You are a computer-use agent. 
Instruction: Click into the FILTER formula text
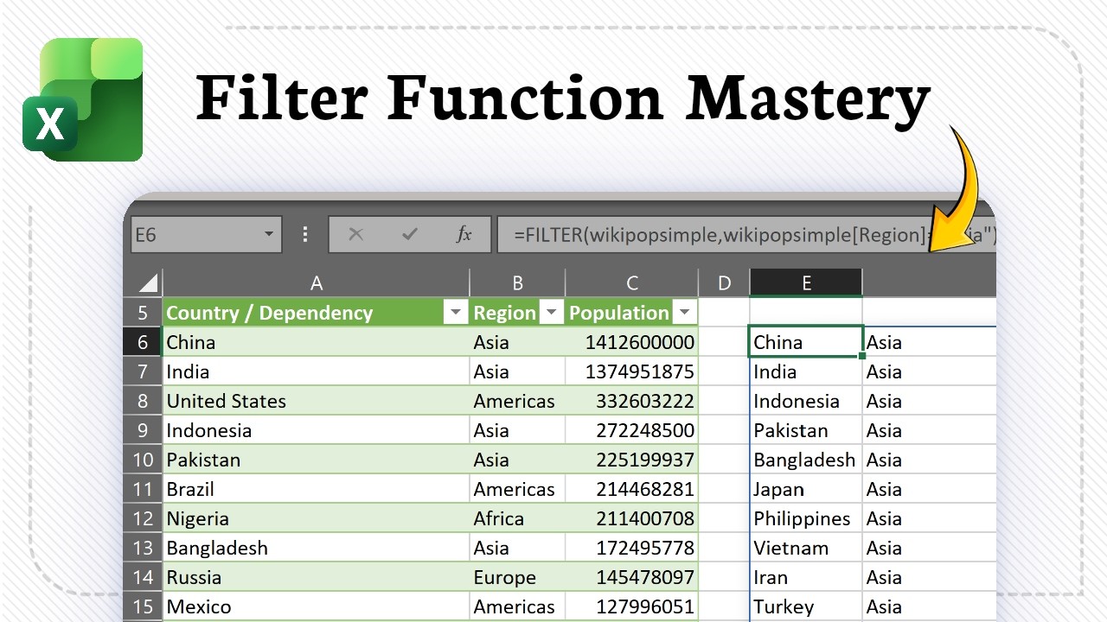point(745,234)
